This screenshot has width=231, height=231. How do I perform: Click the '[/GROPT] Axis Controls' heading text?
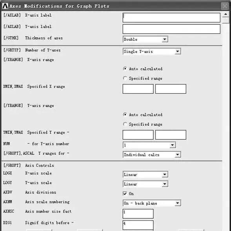click(29, 165)
